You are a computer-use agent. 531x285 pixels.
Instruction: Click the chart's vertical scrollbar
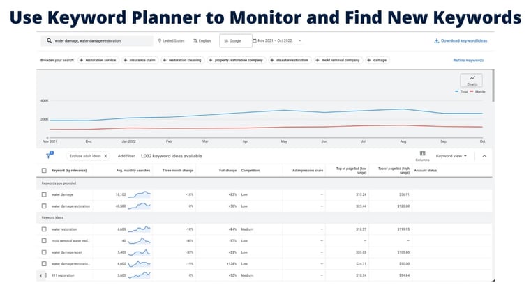493,86
